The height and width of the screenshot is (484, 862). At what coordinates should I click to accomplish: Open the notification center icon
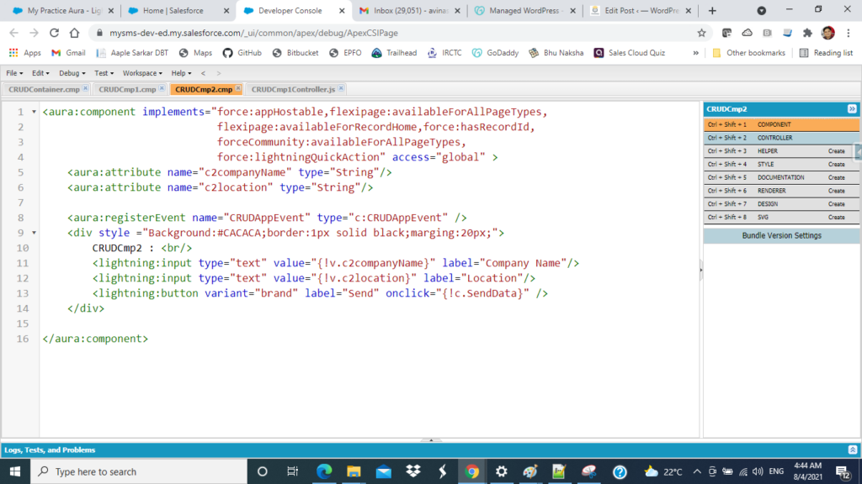(x=843, y=471)
